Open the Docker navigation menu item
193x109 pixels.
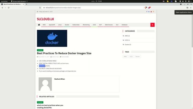pyautogui.click(x=67, y=25)
